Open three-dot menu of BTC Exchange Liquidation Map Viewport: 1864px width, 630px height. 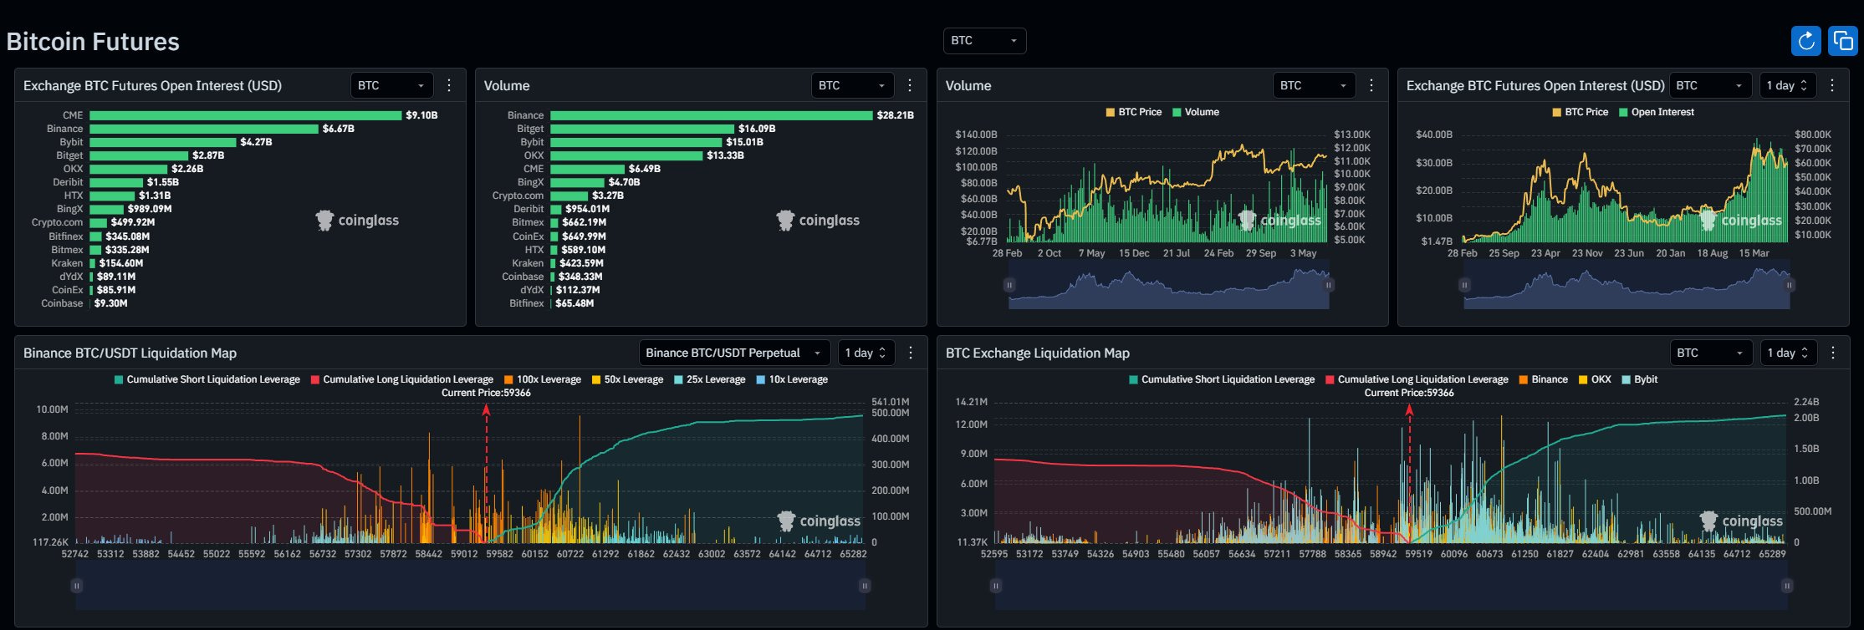[x=1833, y=353]
